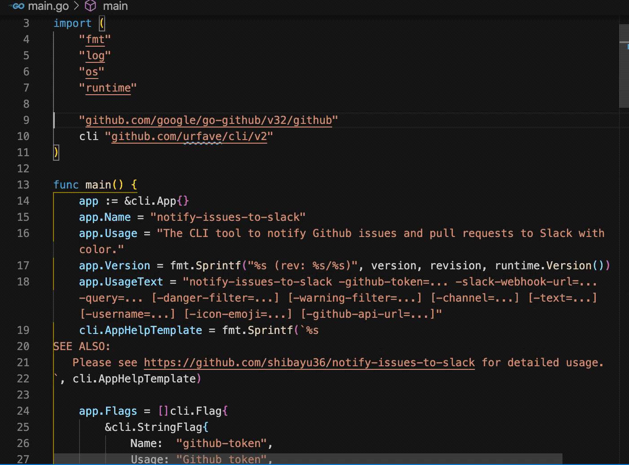Click "SEE ALSO:" text on line 20
The image size is (629, 465).
(x=82, y=347)
